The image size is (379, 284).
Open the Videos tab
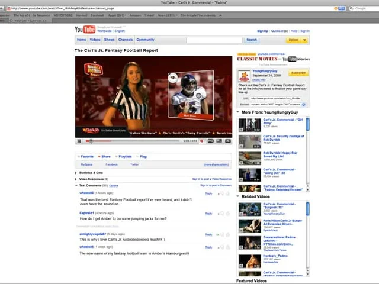pyautogui.click(x=95, y=40)
